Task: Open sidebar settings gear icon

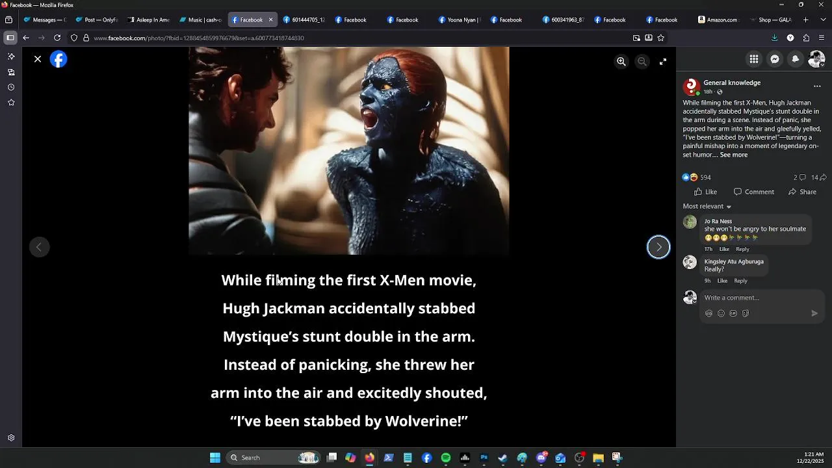Action: (11, 438)
